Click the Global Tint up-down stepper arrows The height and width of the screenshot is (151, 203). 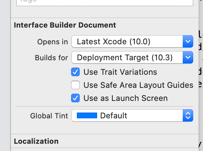(x=188, y=115)
